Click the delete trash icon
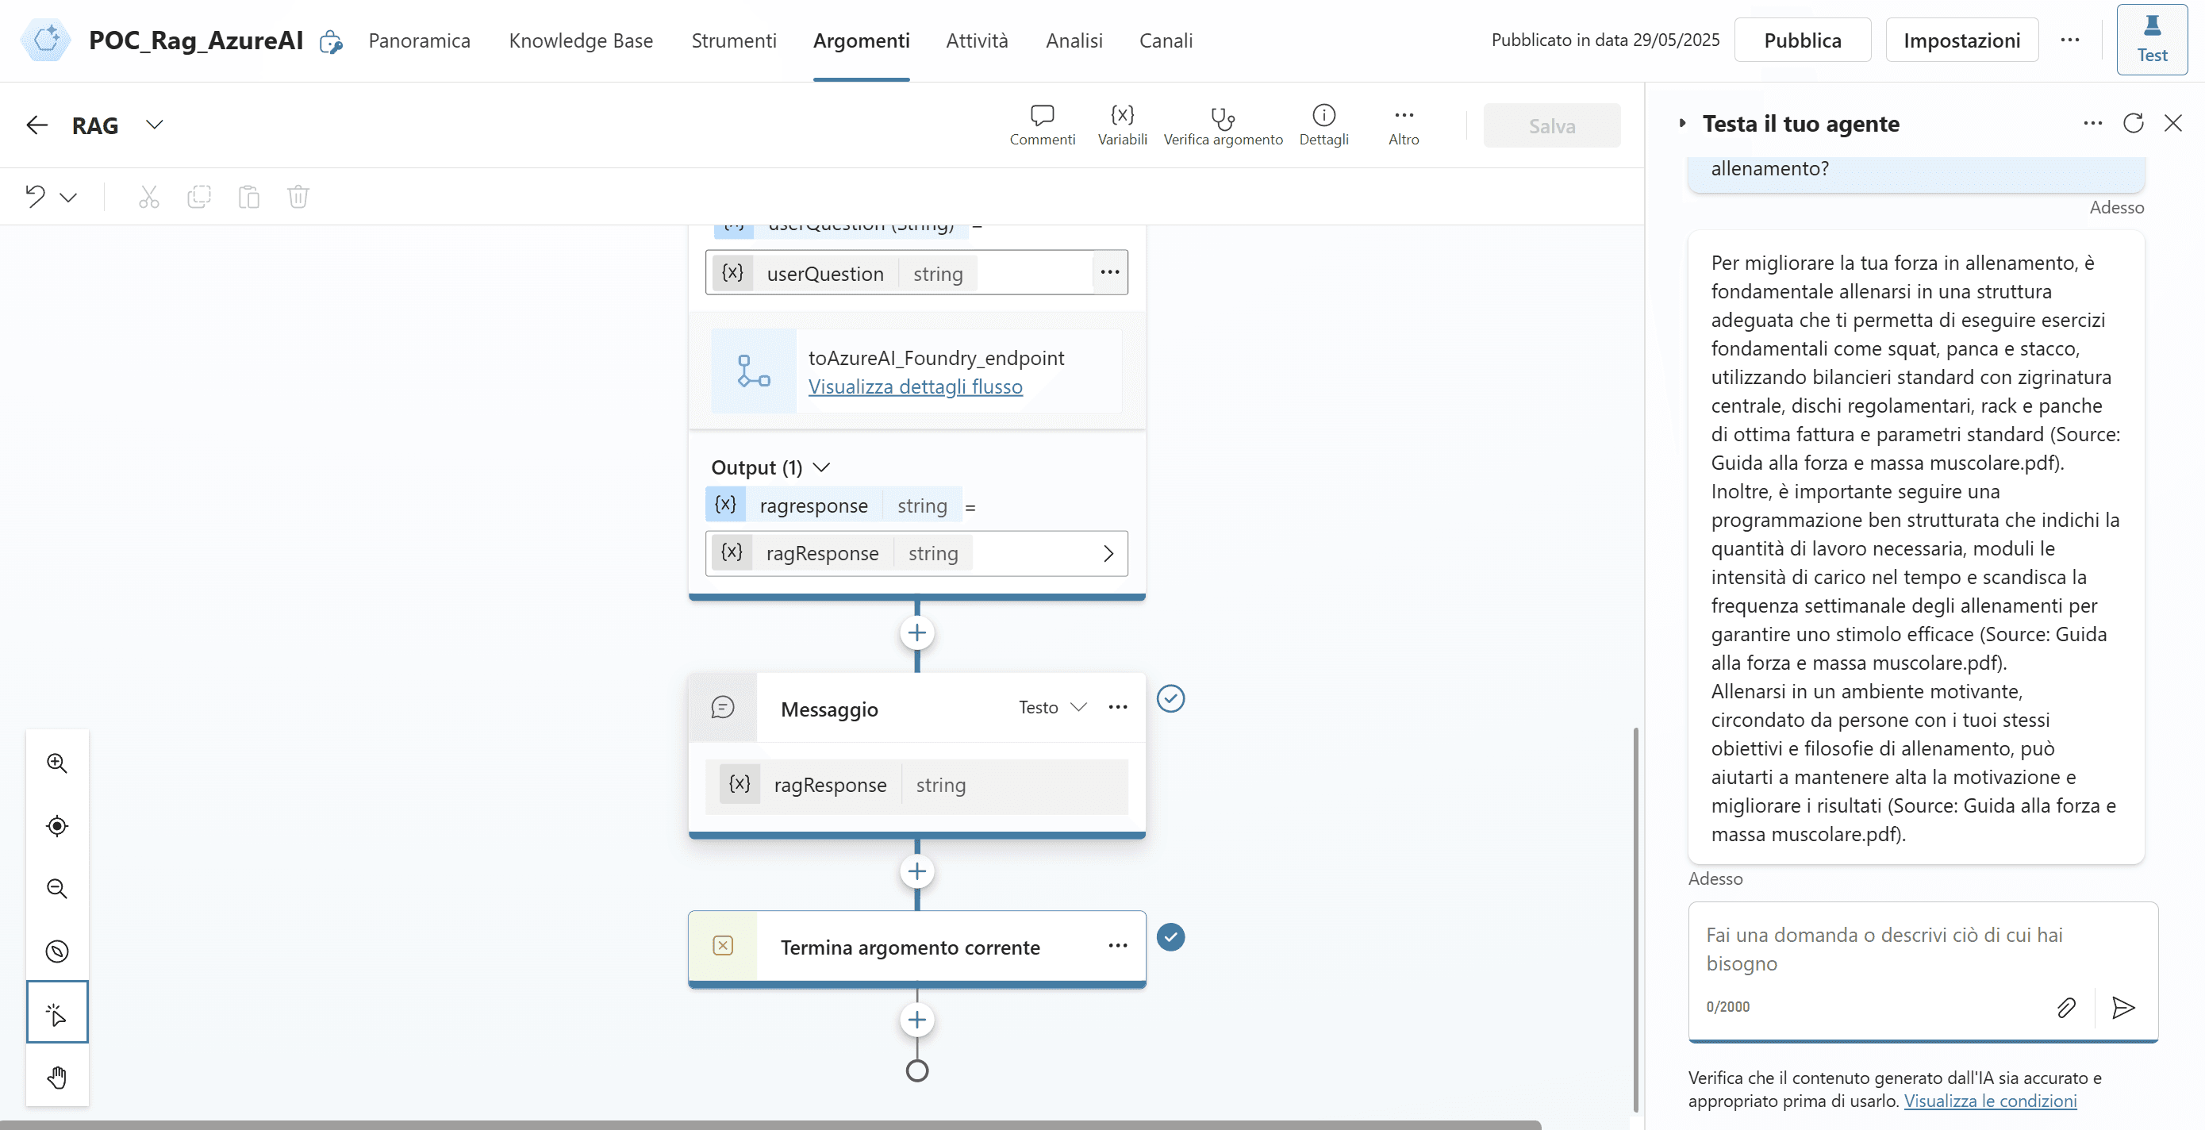The height and width of the screenshot is (1130, 2205). 298,197
